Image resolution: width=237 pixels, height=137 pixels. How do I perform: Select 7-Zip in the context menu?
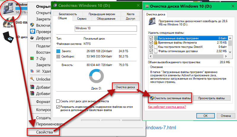click(41, 58)
